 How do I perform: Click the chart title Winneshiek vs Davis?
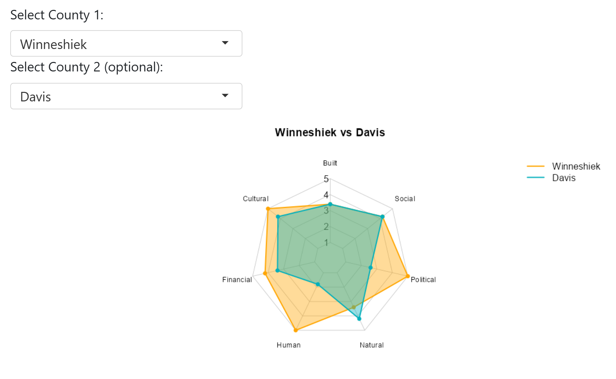pos(330,132)
